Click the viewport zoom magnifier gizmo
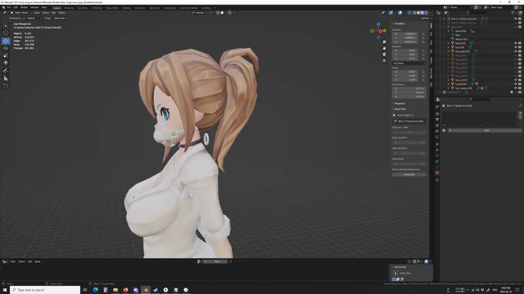 click(x=384, y=42)
